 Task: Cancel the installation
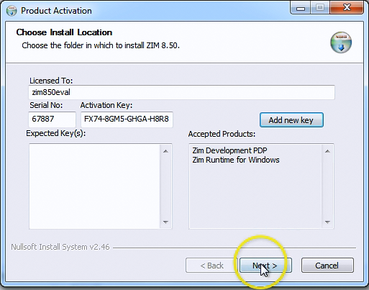[x=327, y=266]
